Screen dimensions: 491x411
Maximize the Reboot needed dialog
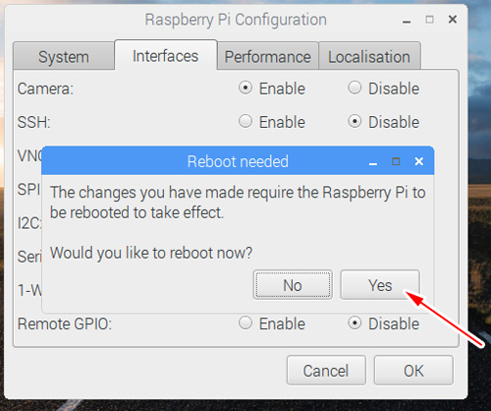click(x=396, y=161)
